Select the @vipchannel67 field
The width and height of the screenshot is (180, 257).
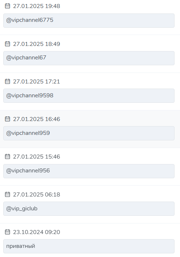point(89,58)
